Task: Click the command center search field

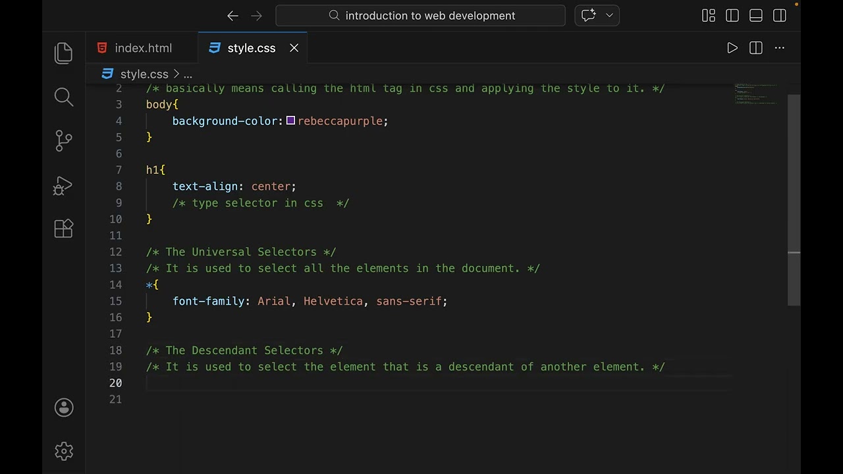Action: pos(420,16)
